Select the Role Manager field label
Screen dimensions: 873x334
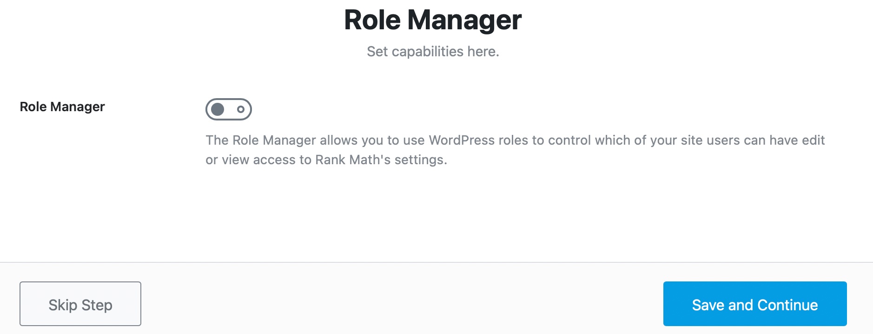(63, 107)
